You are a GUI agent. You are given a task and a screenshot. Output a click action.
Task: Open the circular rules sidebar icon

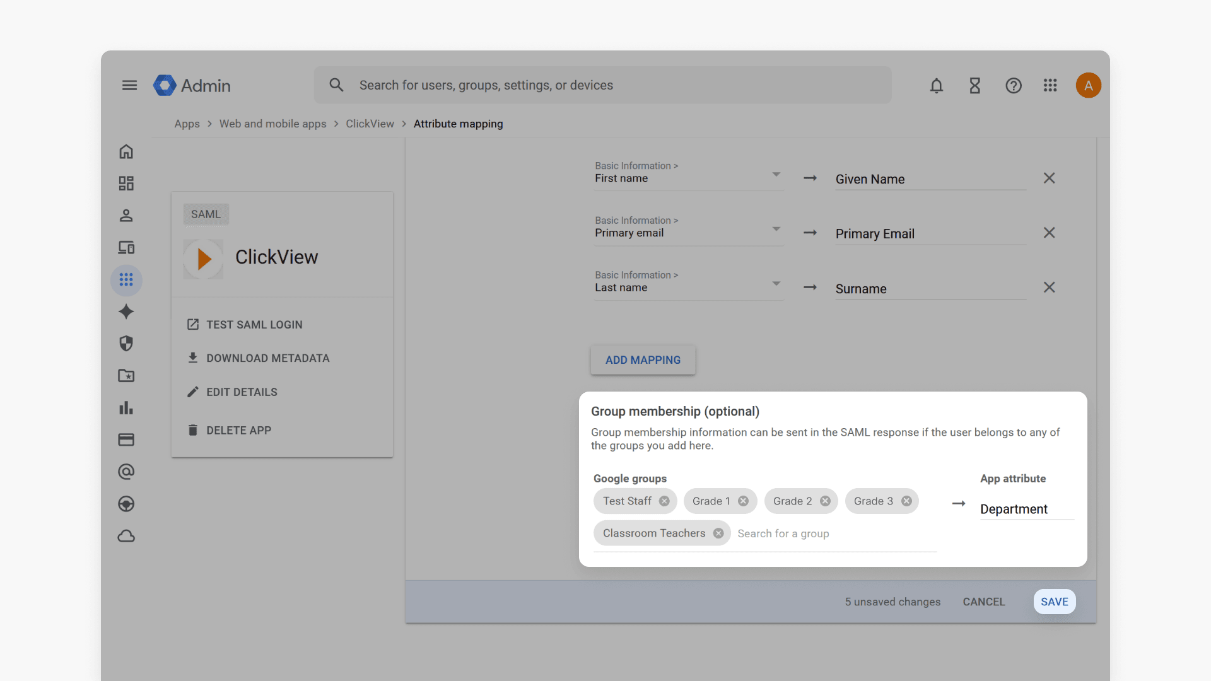126,504
